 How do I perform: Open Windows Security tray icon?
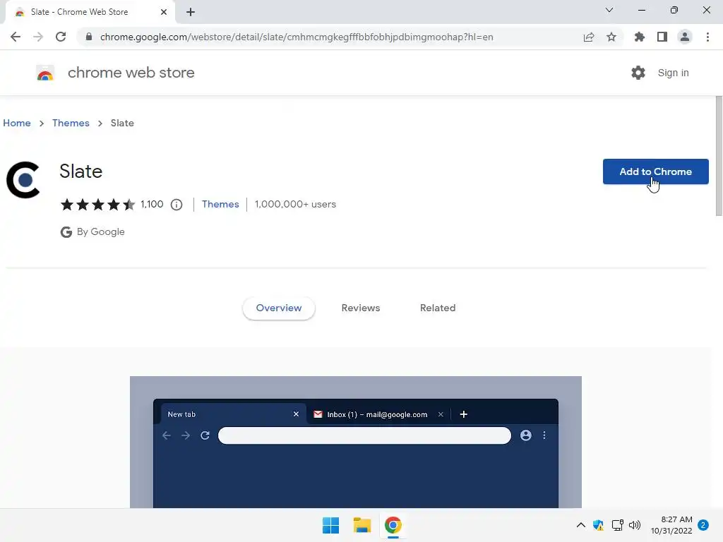(x=599, y=525)
